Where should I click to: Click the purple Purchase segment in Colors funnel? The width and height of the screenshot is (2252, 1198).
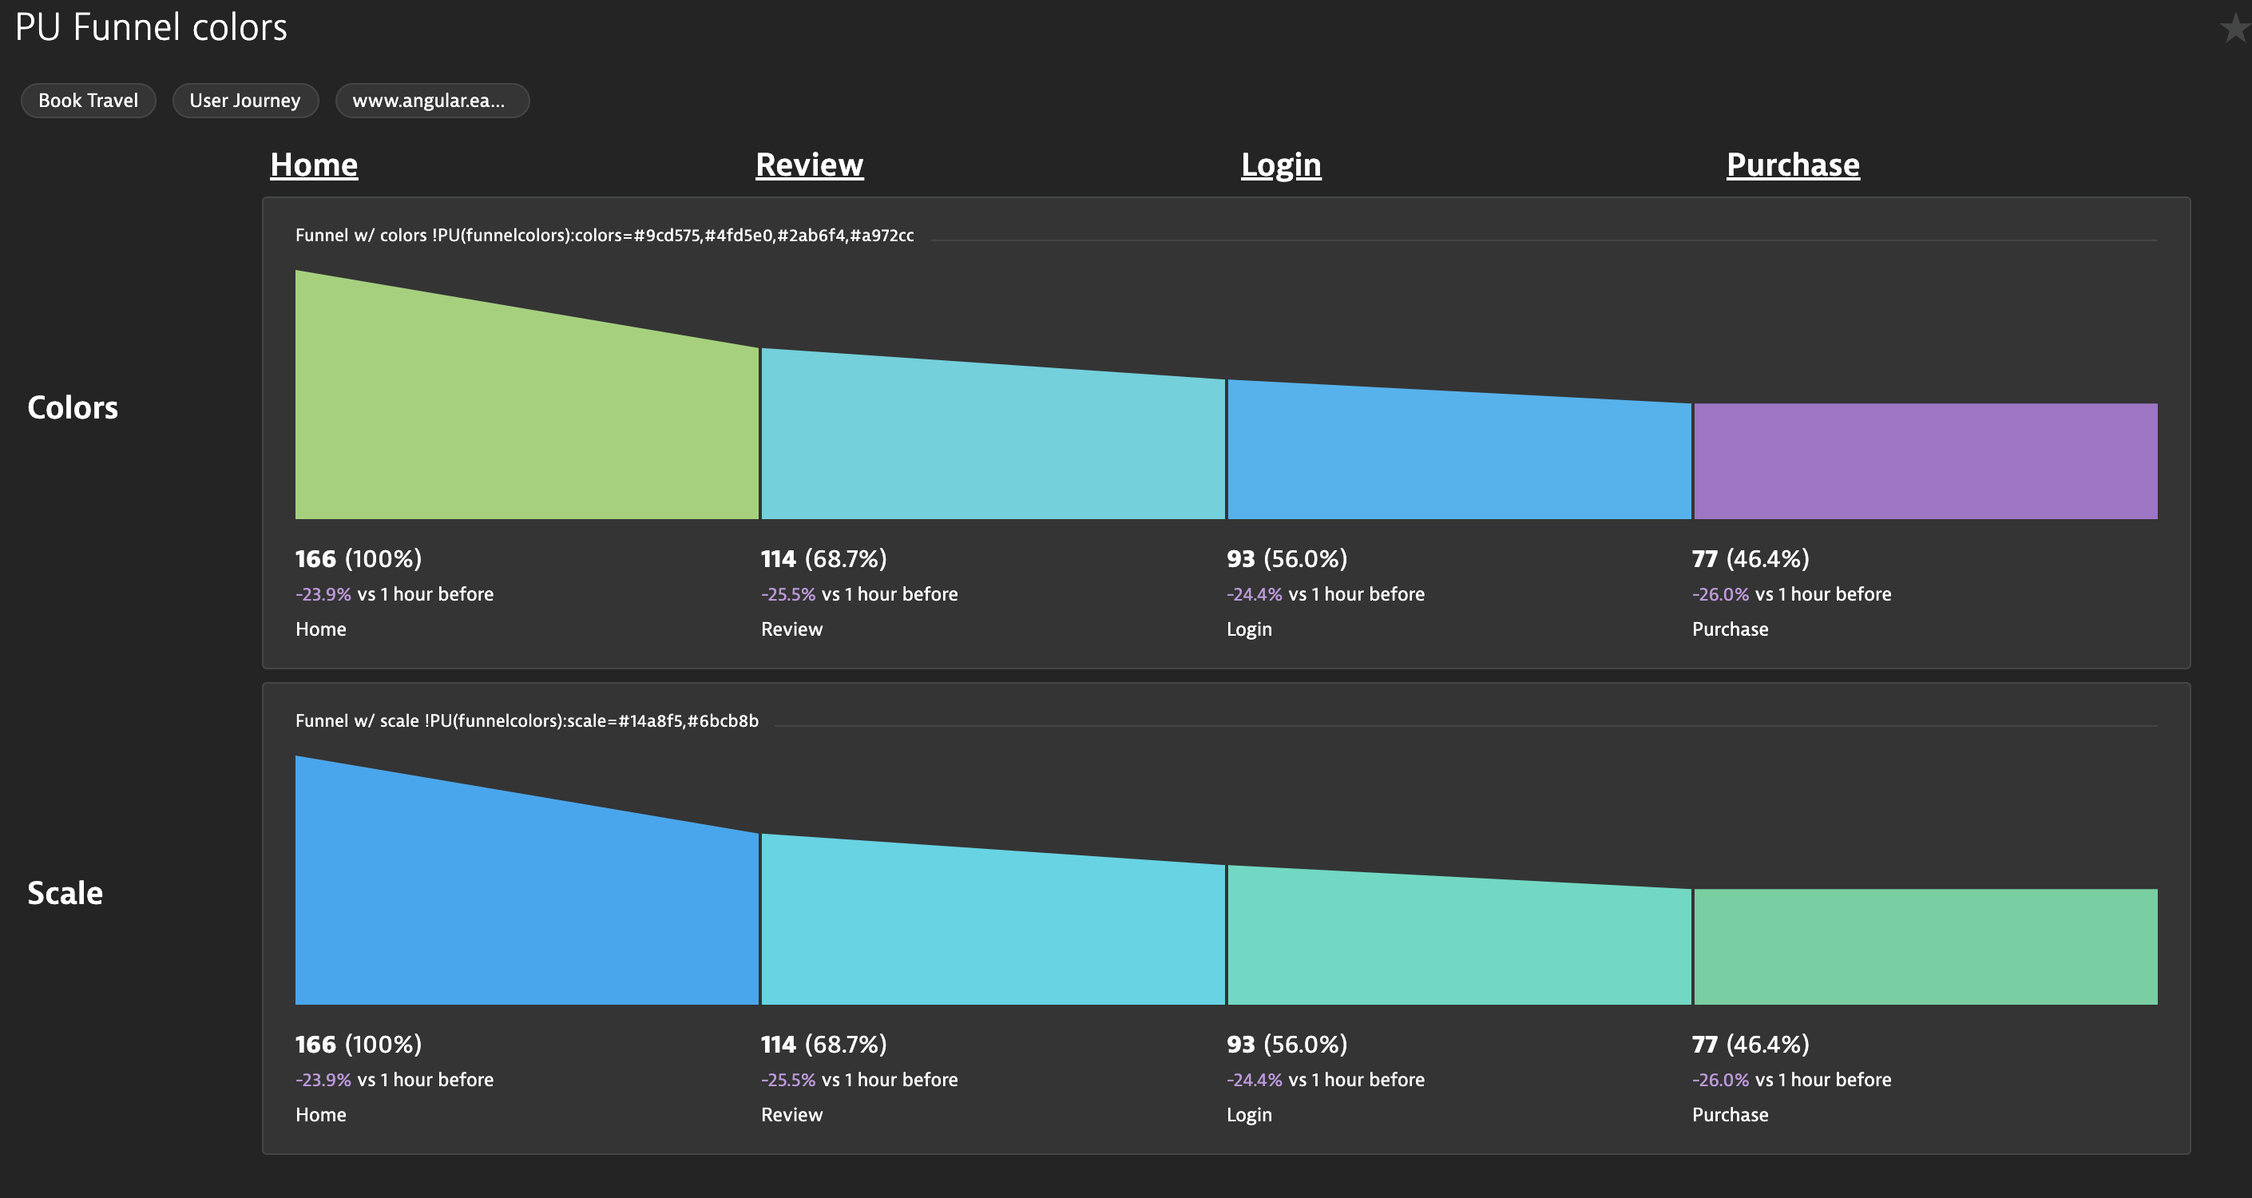coord(1926,461)
